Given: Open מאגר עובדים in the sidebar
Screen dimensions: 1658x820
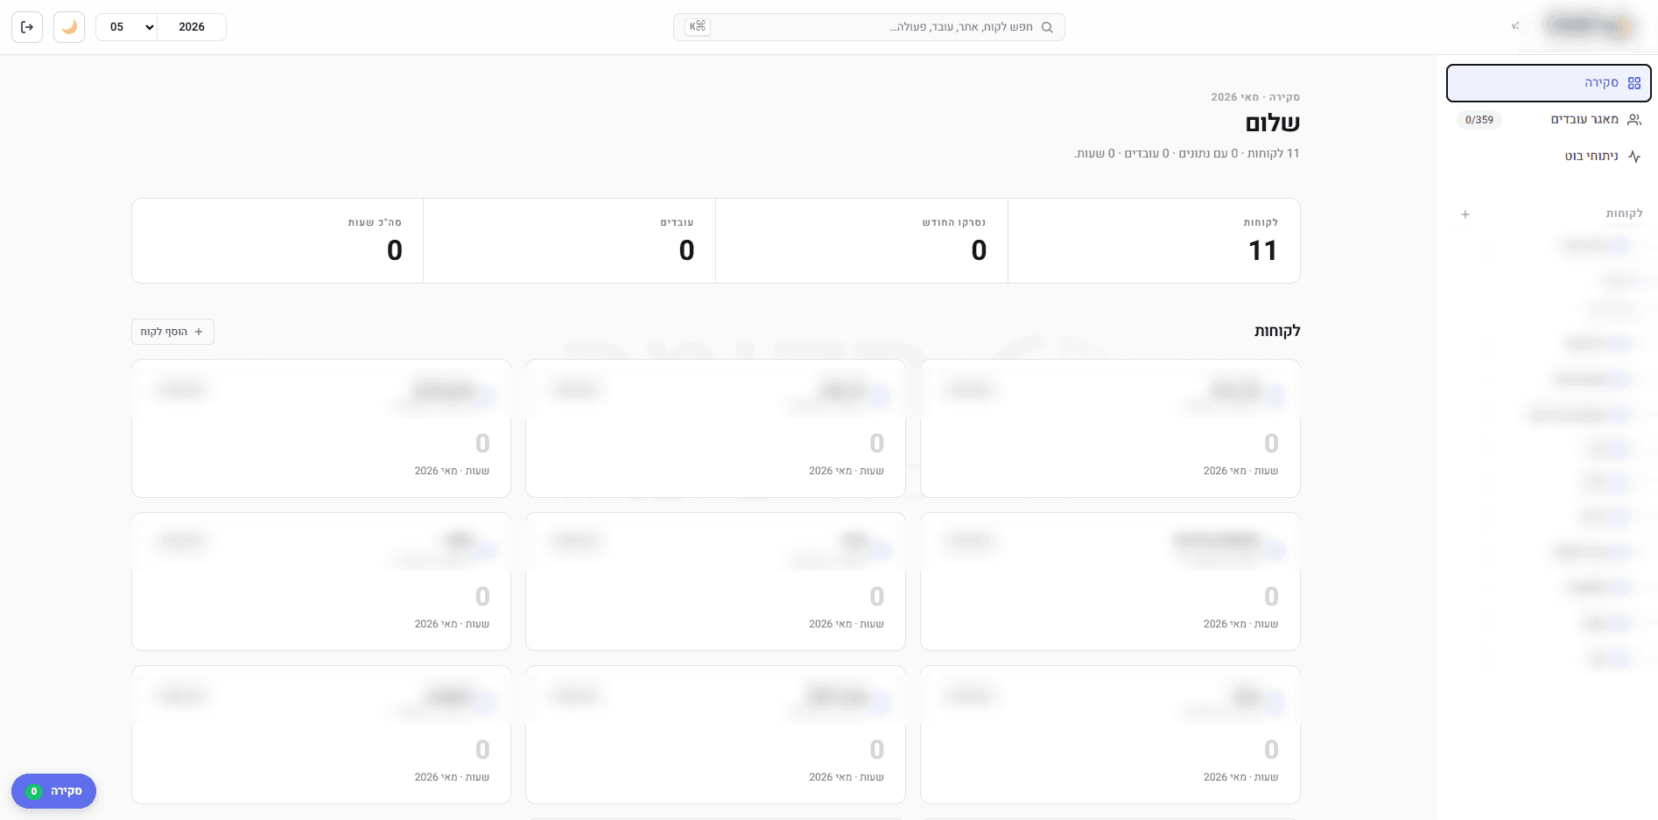Looking at the screenshot, I should [x=1549, y=120].
